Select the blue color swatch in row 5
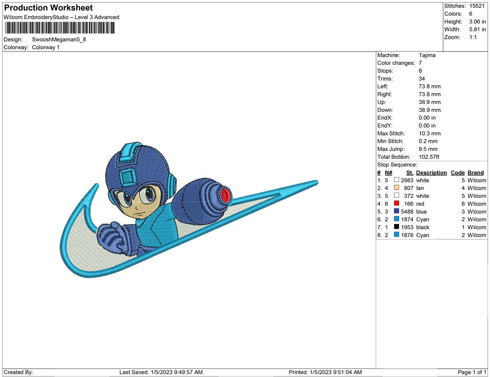490x377 pixels. [x=396, y=211]
